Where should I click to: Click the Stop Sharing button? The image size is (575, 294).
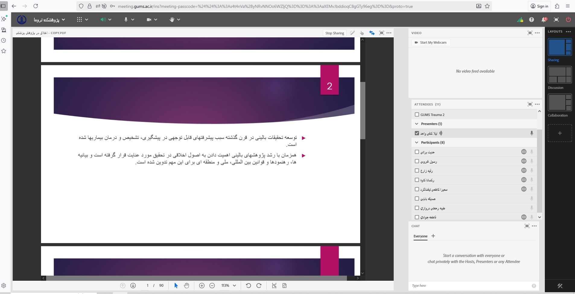point(335,33)
